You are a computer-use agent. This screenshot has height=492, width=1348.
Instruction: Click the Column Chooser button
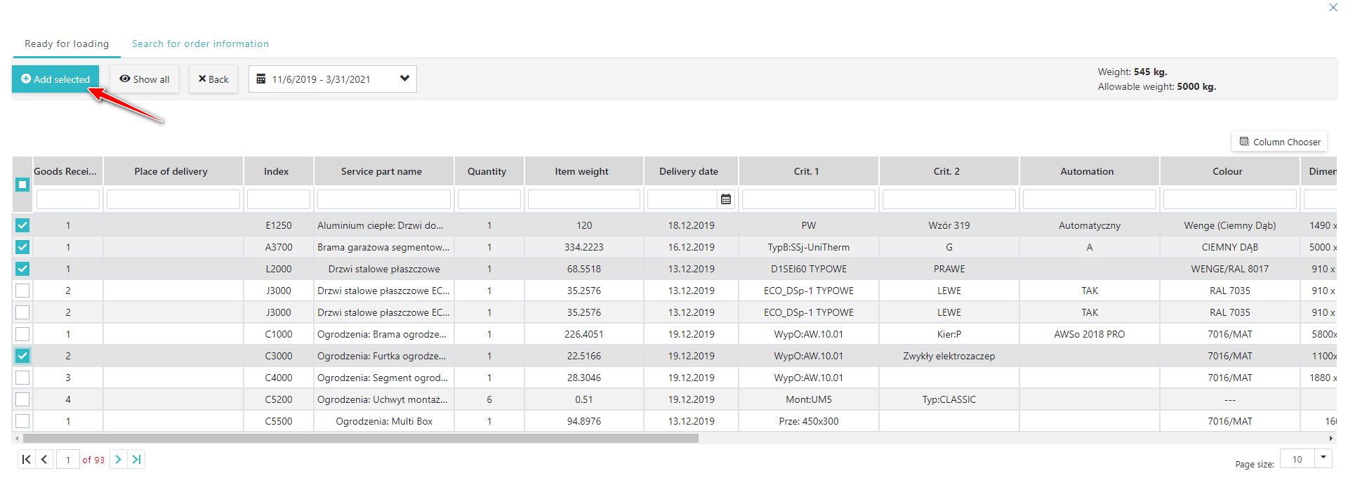[1279, 142]
